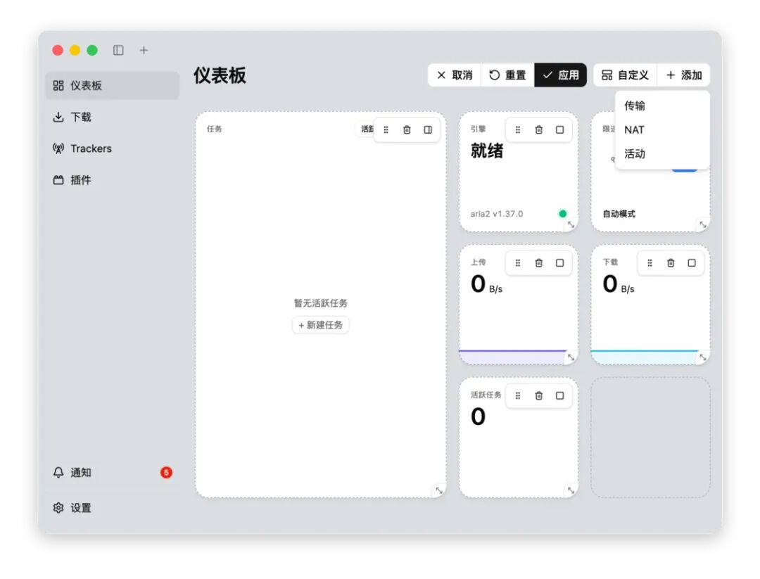
Task: Click the drag handle on the 任务 card
Action: click(x=386, y=130)
